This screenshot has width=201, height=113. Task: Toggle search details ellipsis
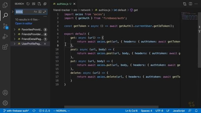coord(45,16)
